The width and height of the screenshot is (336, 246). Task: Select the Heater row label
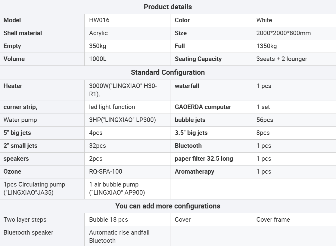pos(13,86)
